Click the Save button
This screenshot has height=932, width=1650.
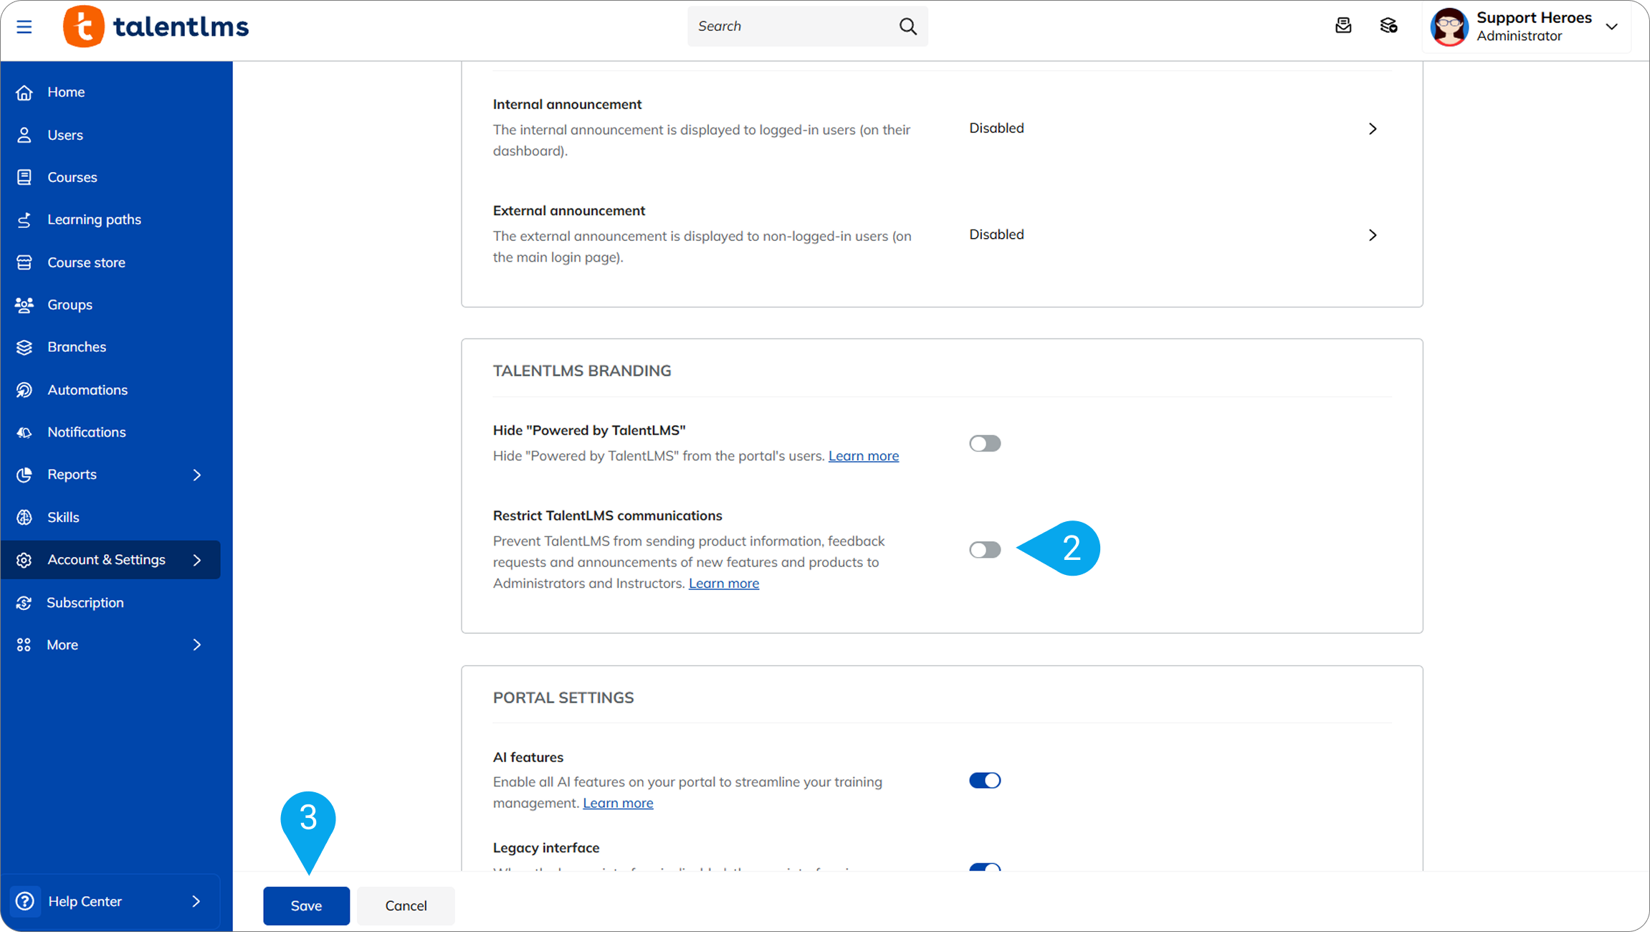click(x=306, y=905)
